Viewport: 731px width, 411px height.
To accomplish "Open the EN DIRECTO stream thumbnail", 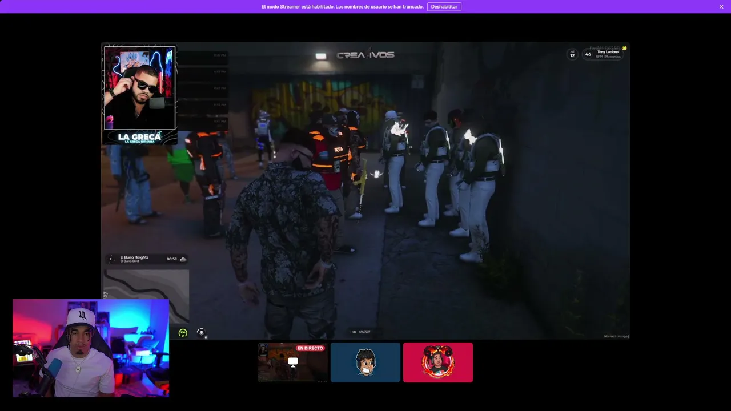I will click(x=293, y=362).
